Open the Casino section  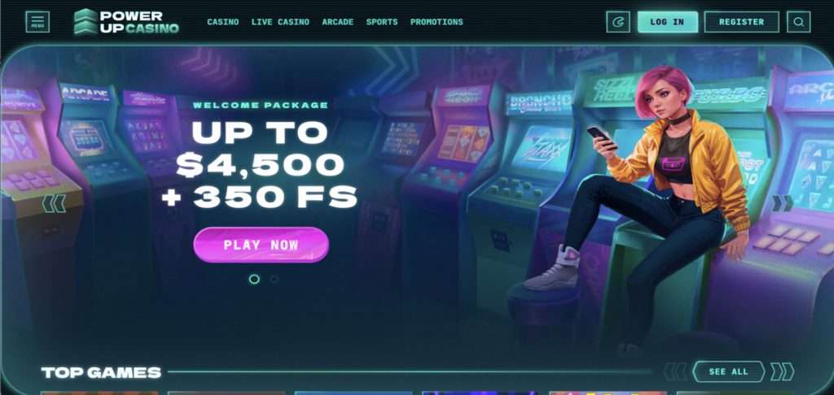[223, 22]
